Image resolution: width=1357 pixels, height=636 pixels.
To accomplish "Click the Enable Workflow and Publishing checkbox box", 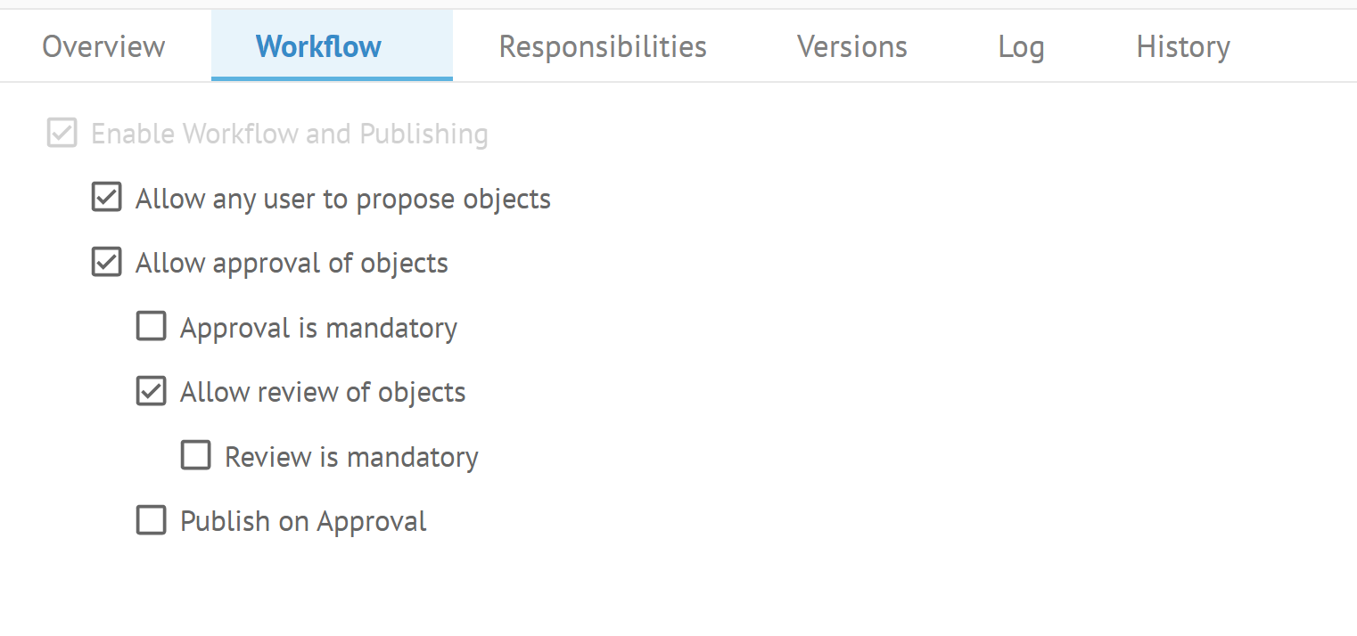I will (x=62, y=134).
